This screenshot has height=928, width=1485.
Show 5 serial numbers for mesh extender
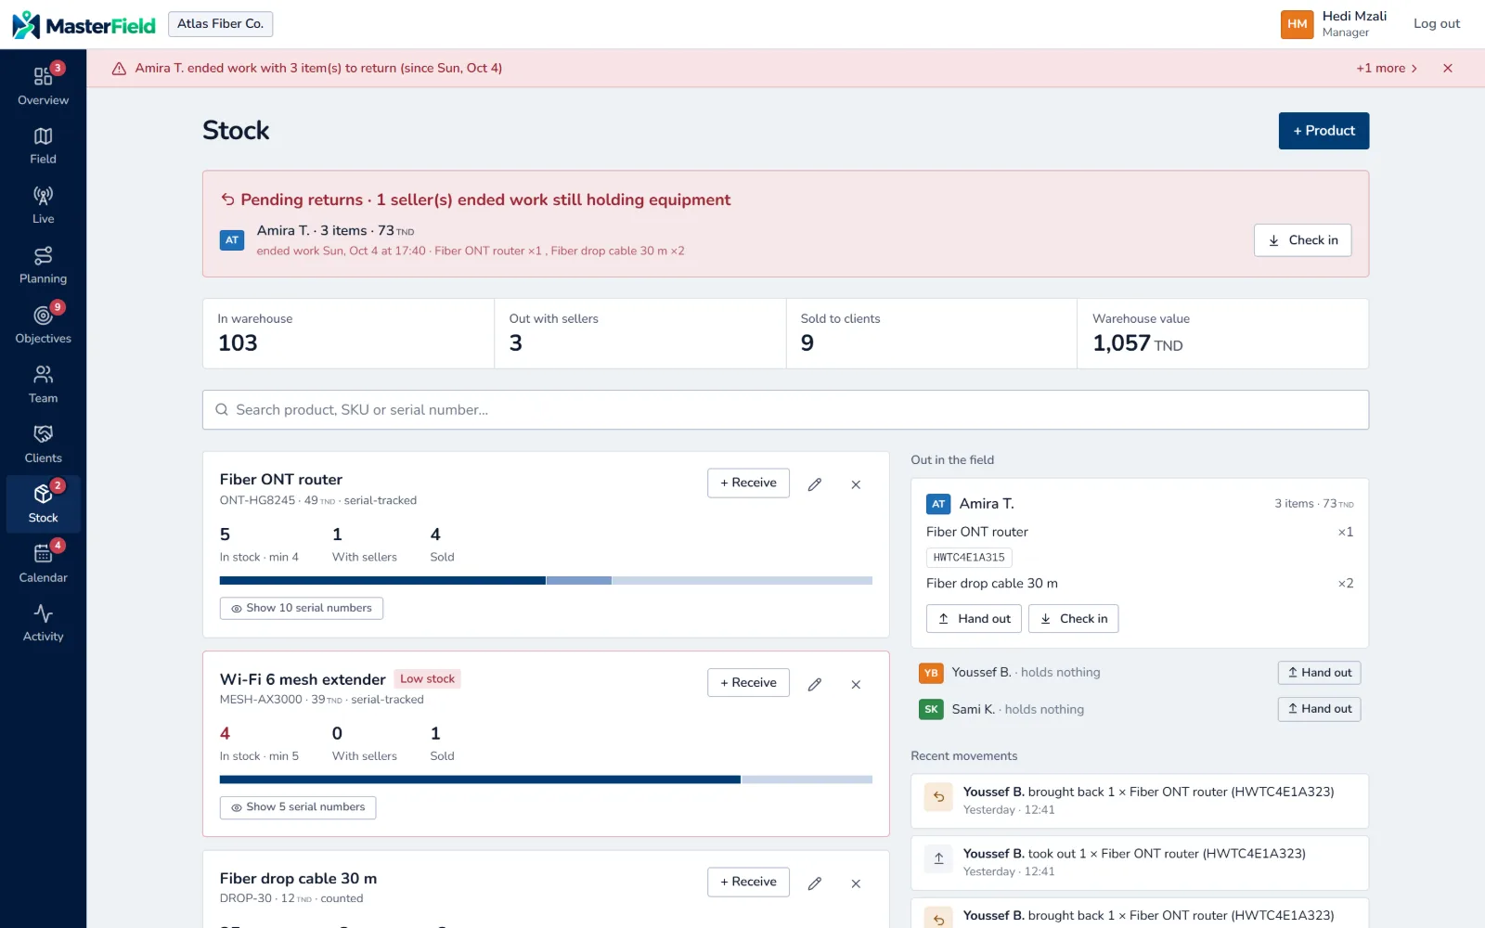point(298,807)
